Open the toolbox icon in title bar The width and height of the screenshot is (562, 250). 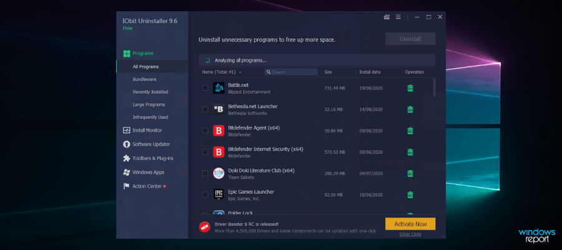coord(387,17)
